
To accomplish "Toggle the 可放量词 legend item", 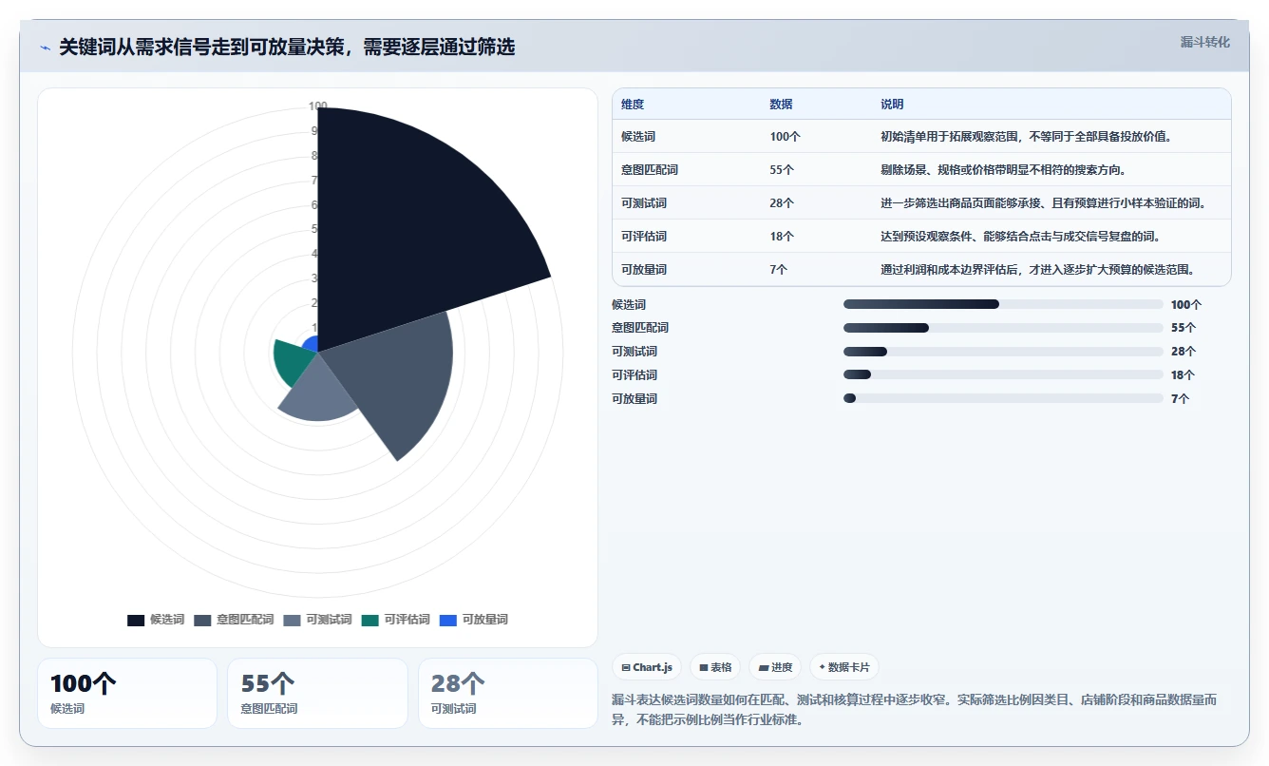I will tap(473, 620).
